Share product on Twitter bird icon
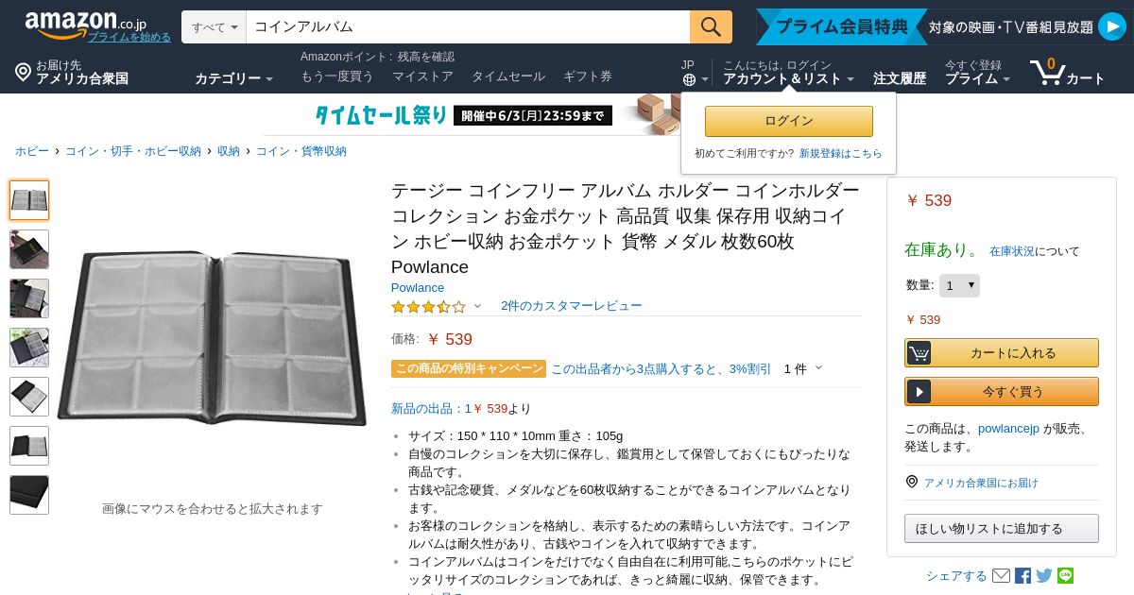Image resolution: width=1134 pixels, height=595 pixels. pyautogui.click(x=1044, y=575)
